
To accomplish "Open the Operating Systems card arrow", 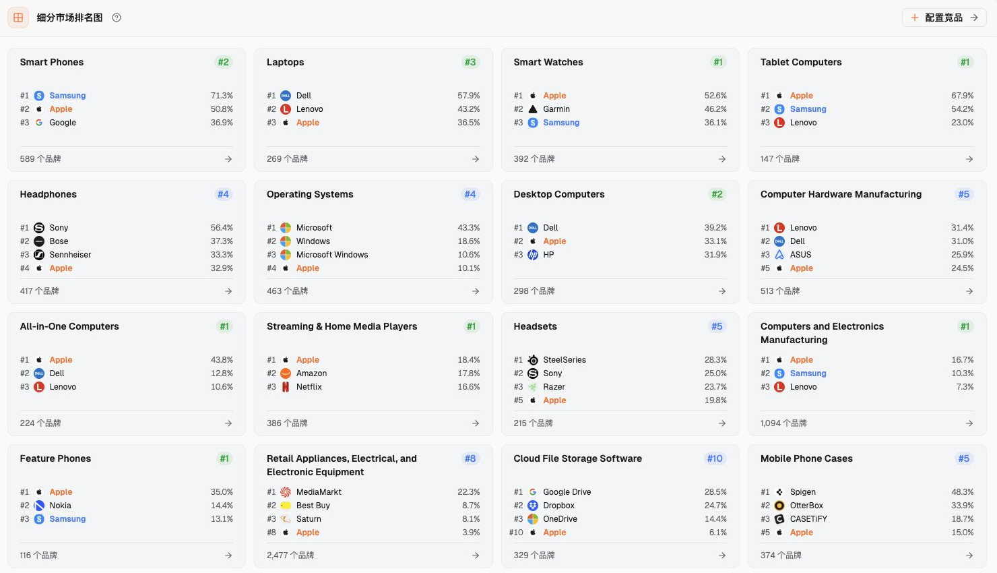I will pos(476,291).
